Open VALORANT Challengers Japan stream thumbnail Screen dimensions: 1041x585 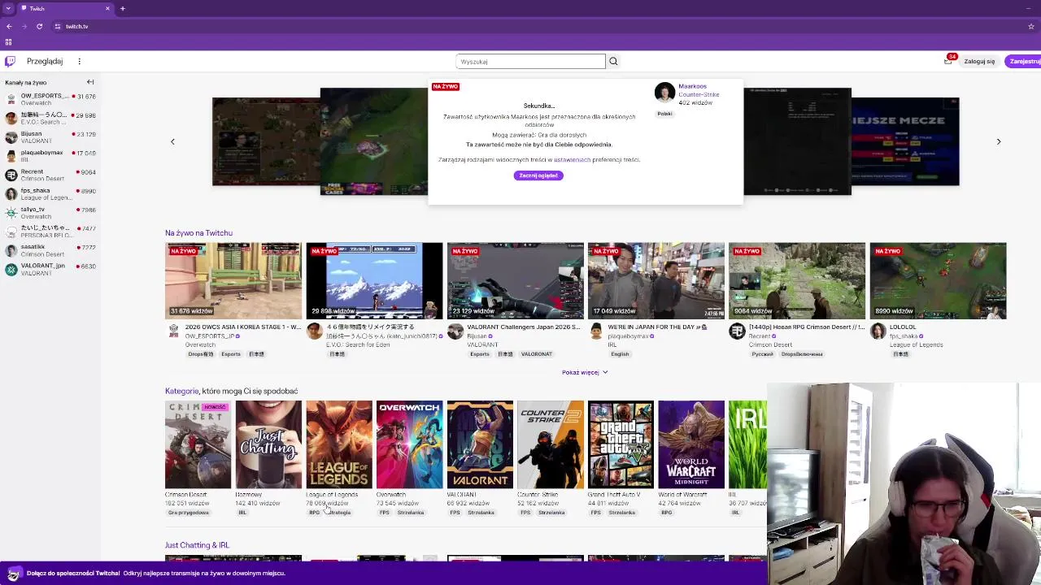click(515, 280)
